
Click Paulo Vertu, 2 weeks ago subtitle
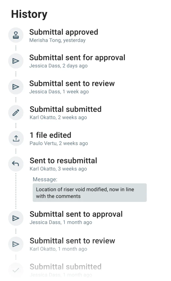pyautogui.click(x=59, y=143)
